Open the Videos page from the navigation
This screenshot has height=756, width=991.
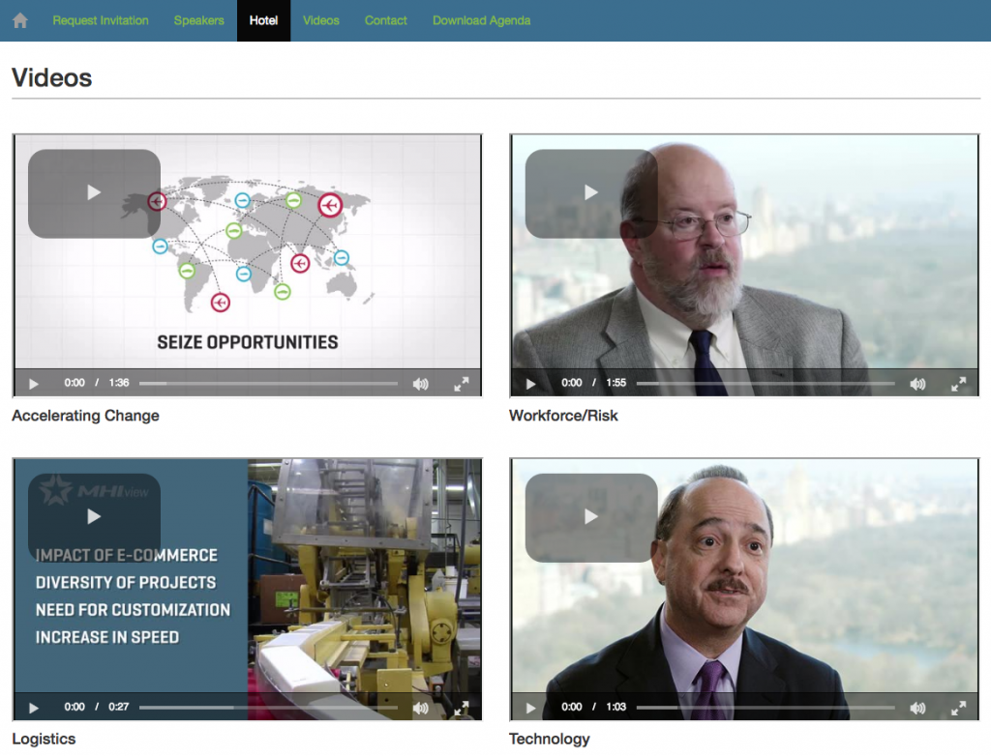[320, 20]
